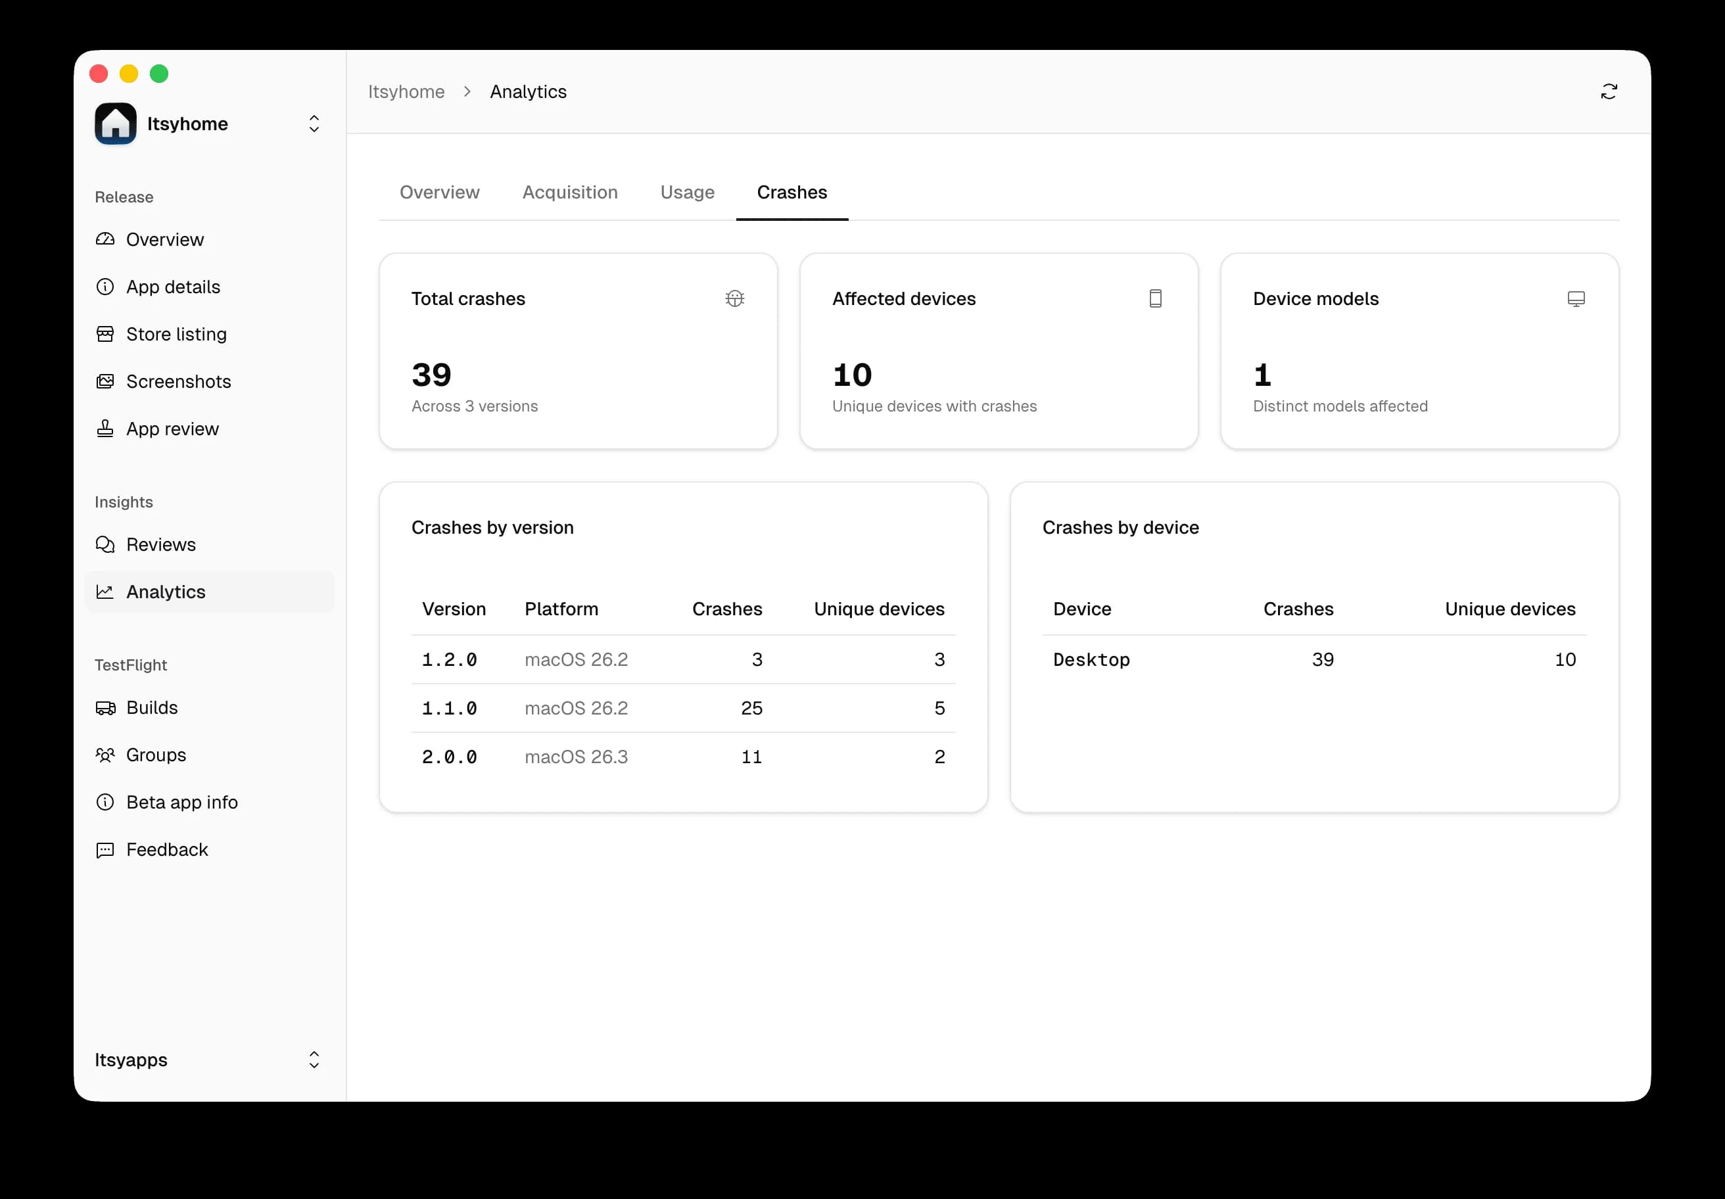Click the Itsyhome breadcrumb link
Viewport: 1725px width, 1199px height.
coord(406,91)
